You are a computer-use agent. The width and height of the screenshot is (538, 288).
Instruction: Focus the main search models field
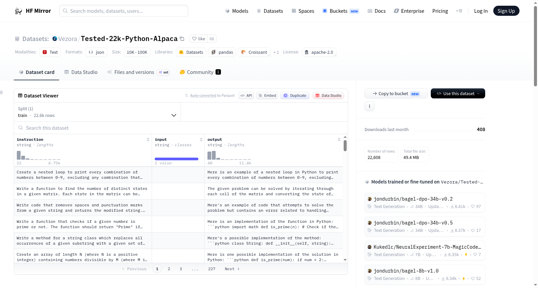point(124,11)
